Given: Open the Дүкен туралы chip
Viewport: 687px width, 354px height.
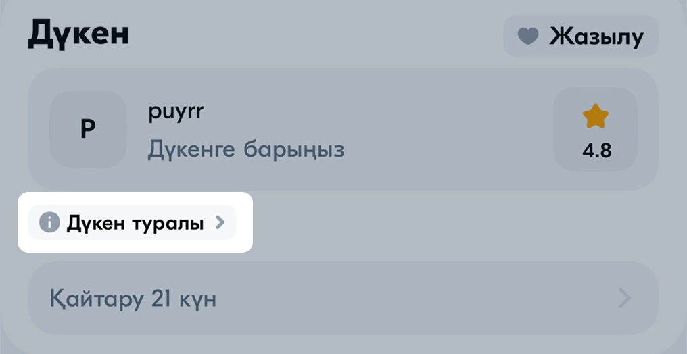Looking at the screenshot, I should pos(133,222).
